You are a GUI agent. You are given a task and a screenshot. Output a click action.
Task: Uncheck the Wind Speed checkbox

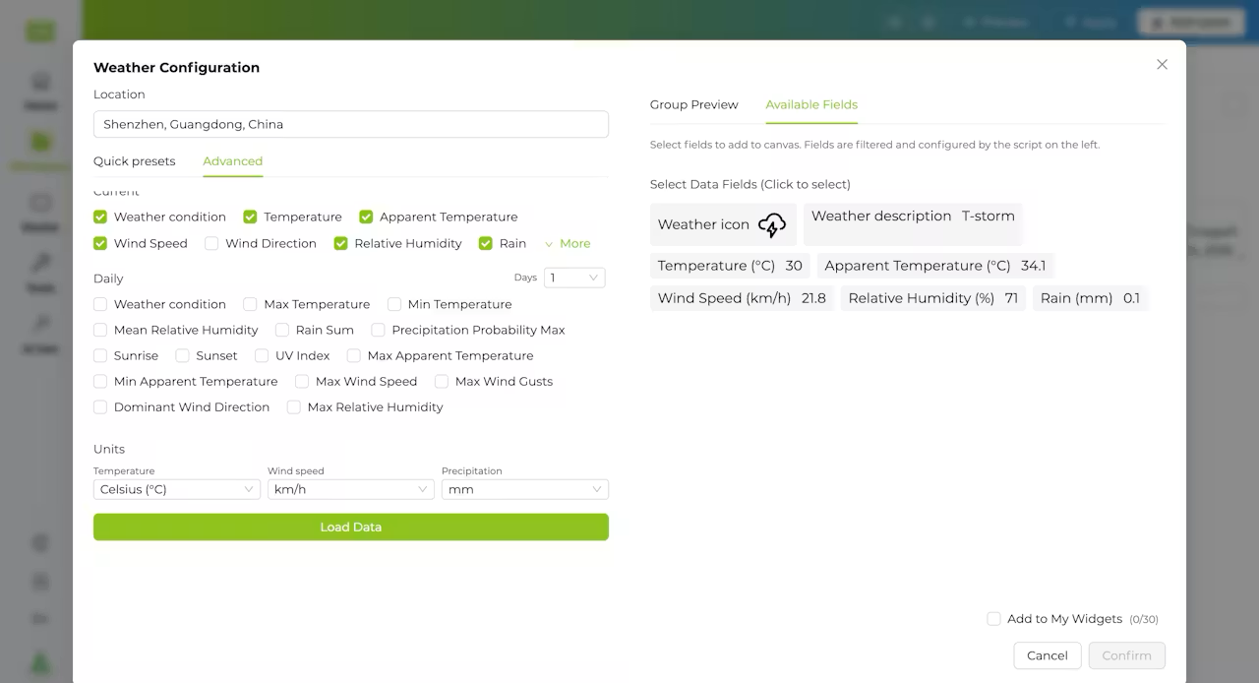pyautogui.click(x=100, y=243)
